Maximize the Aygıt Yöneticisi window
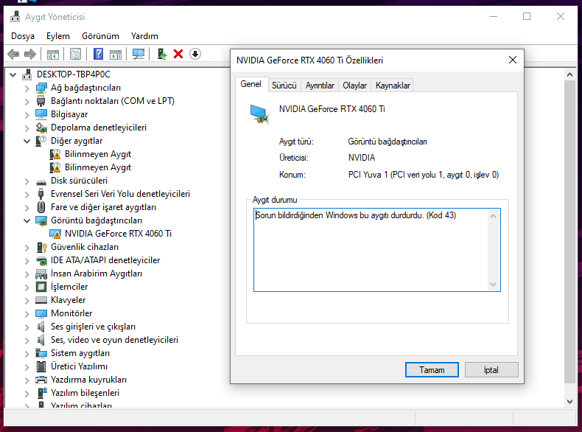 [527, 16]
